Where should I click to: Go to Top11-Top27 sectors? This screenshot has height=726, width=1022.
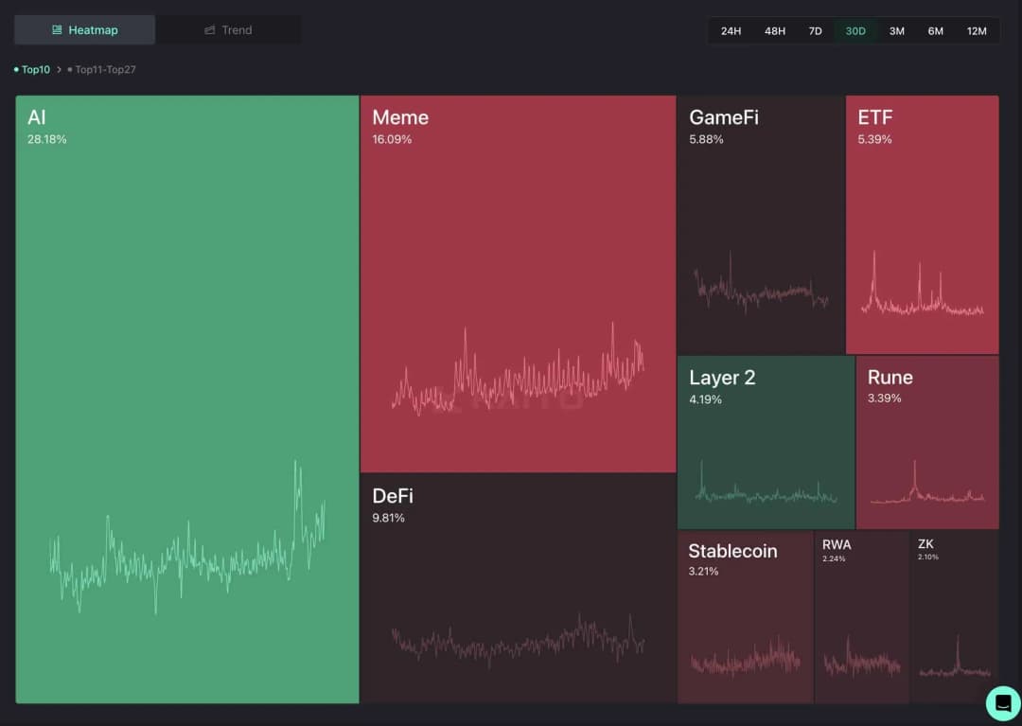105,70
